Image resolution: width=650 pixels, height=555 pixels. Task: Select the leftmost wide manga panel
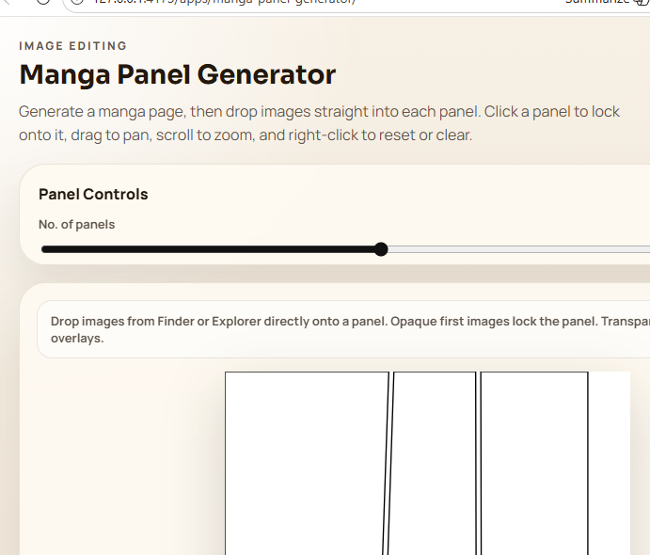click(306, 461)
